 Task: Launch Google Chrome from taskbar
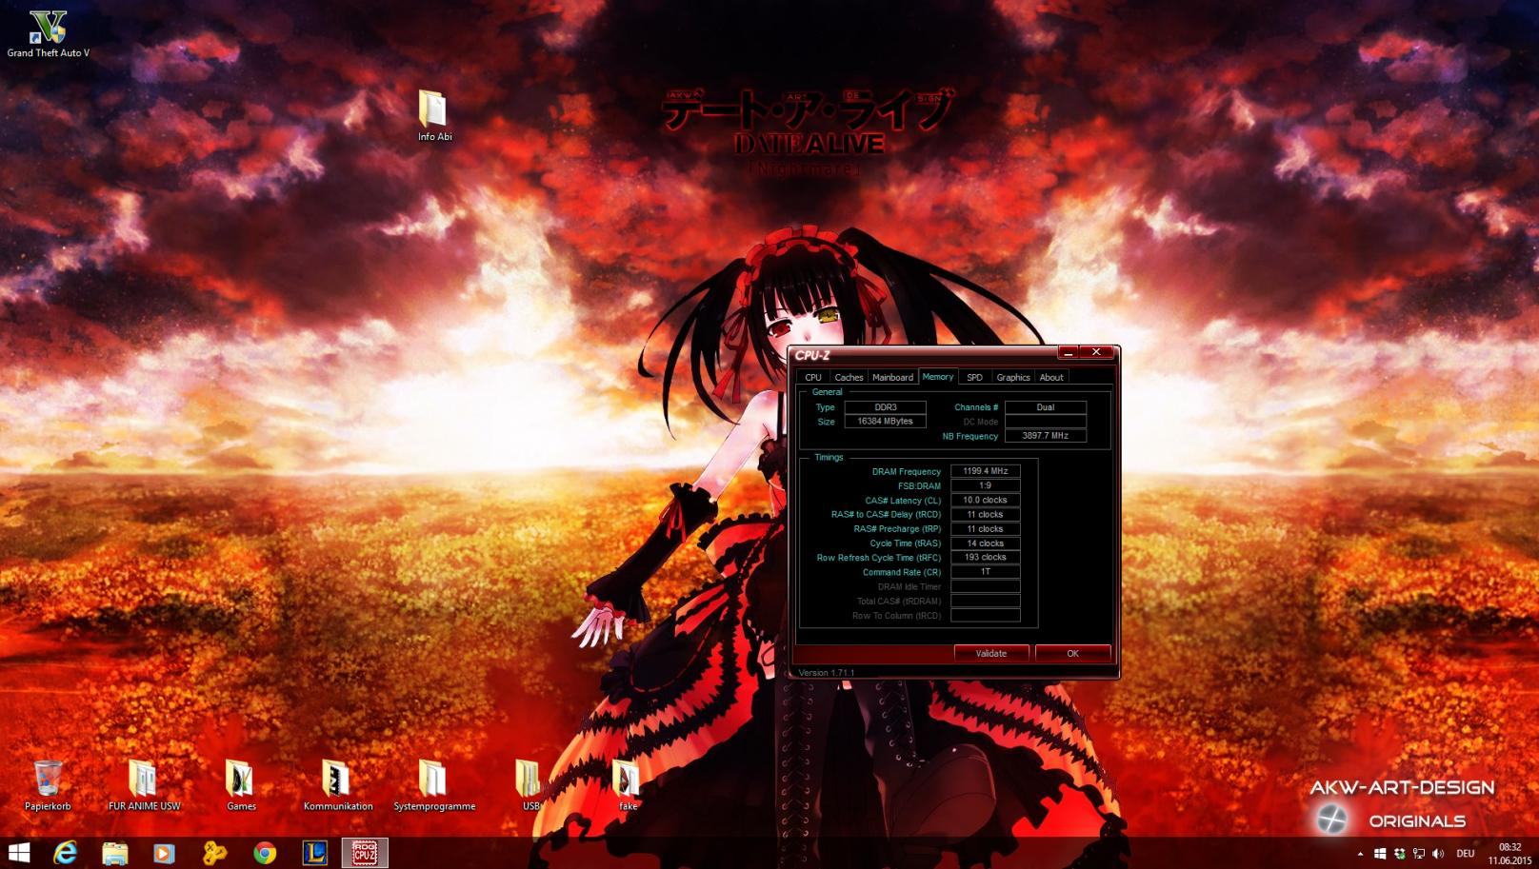(265, 853)
